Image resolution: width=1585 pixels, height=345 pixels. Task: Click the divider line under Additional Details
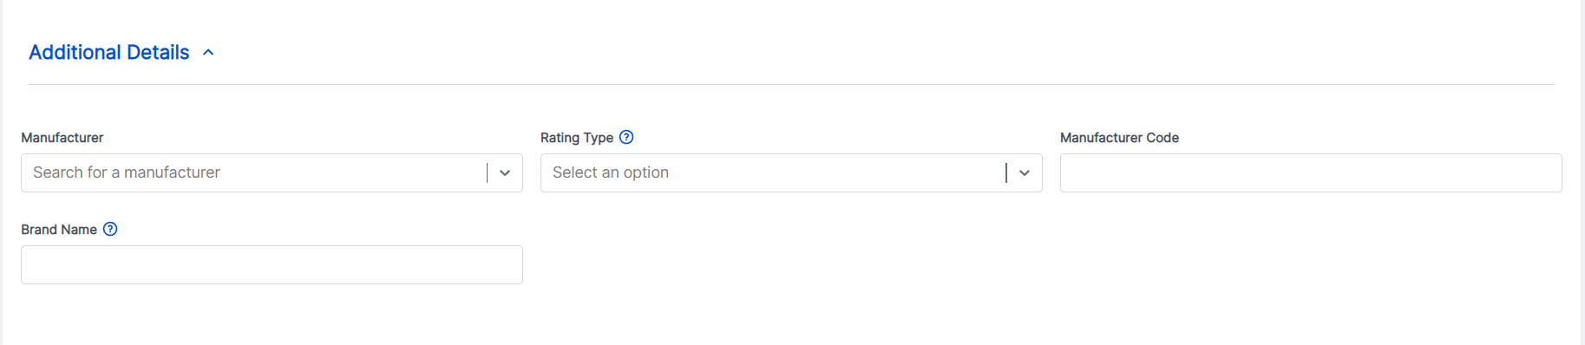[x=791, y=84]
